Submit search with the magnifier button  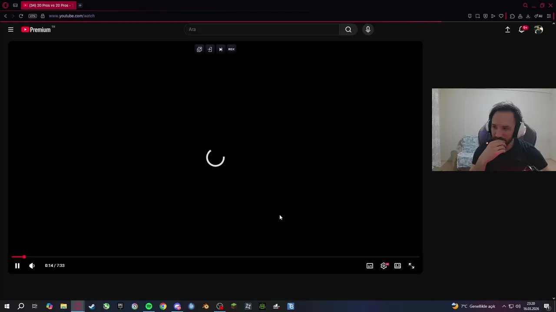348,29
